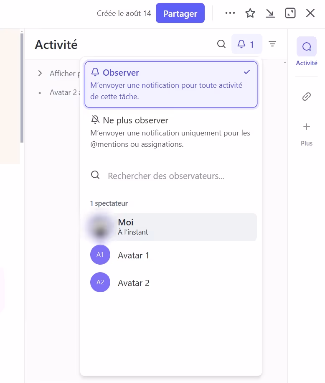Viewport: 325px width, 383px height.
Task: Select Ne plus observer option
Action: point(171,132)
